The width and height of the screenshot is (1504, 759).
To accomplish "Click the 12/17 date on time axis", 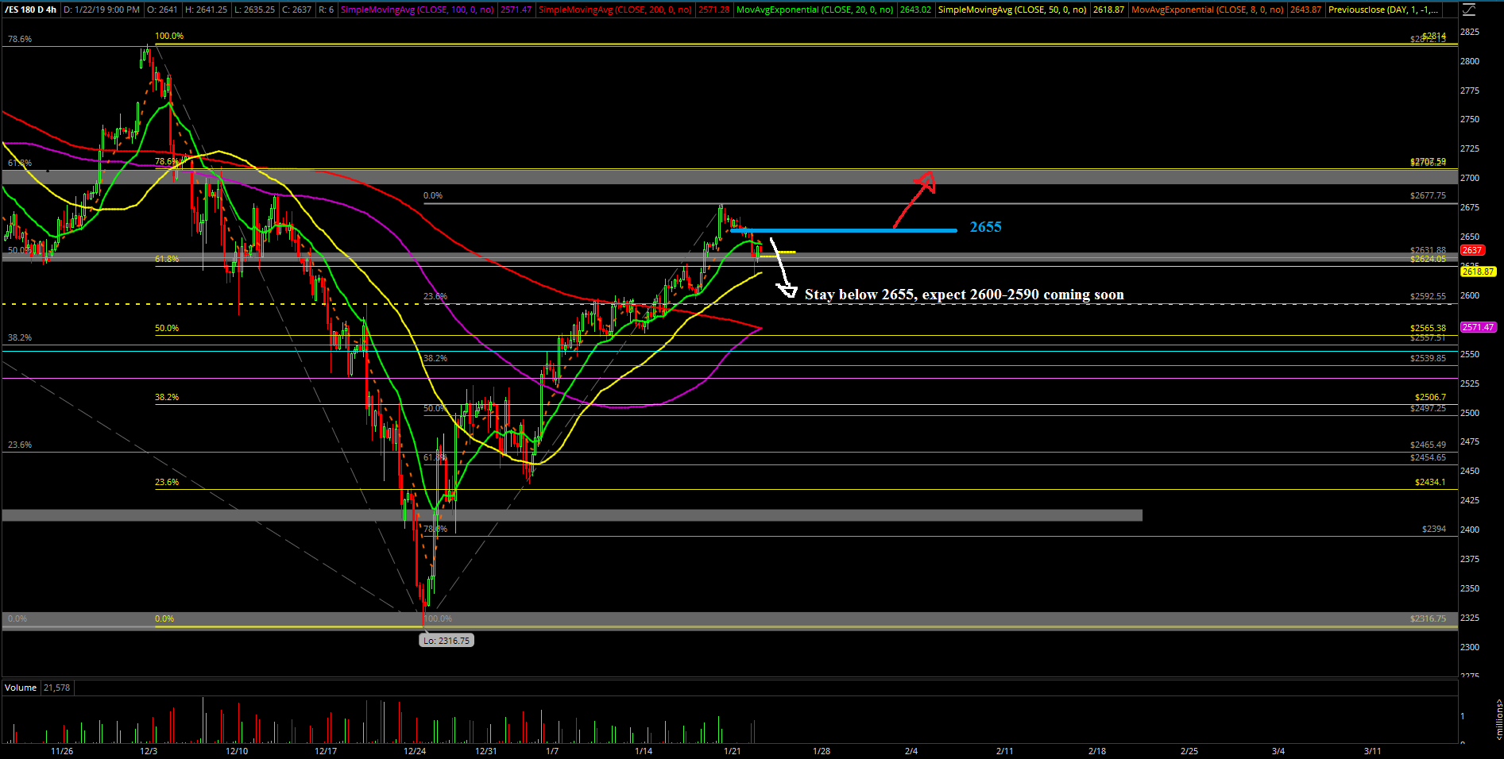I will coord(326,751).
